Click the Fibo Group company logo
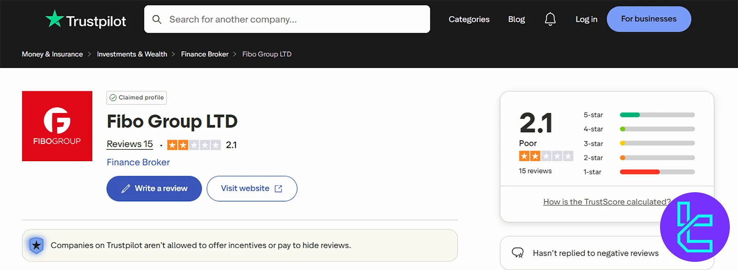 (57, 126)
